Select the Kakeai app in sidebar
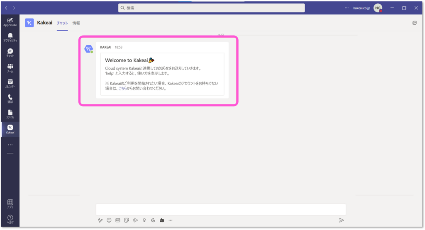 click(10, 129)
